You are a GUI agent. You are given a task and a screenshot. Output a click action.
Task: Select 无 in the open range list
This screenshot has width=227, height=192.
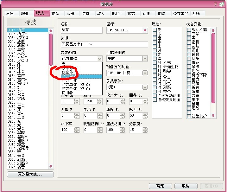click(x=82, y=64)
